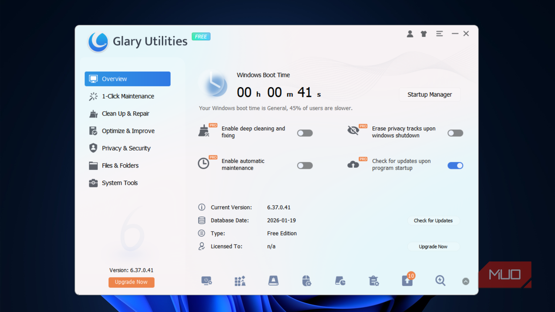Click the orange Upgrade Now button in sidebar
This screenshot has height=312, width=555.
coord(131,282)
